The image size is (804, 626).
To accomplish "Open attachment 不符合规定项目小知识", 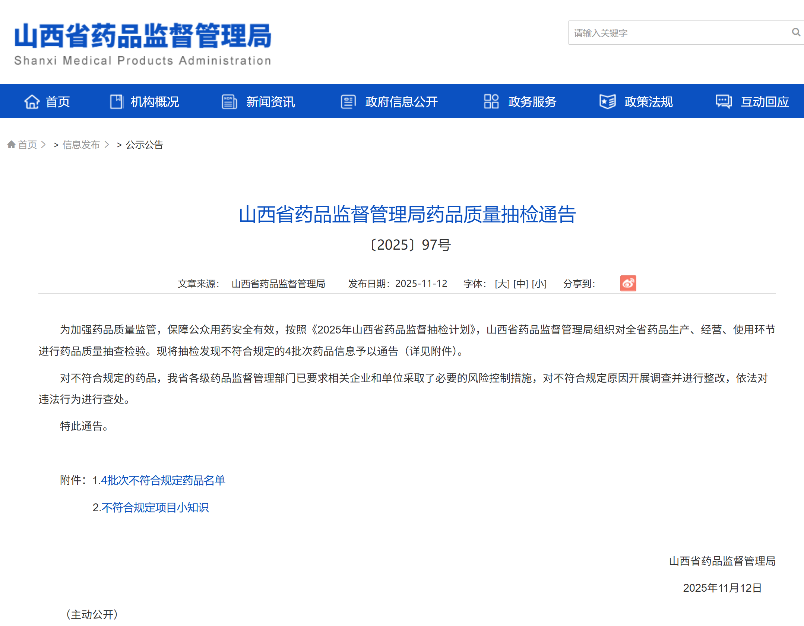I will (x=155, y=508).
